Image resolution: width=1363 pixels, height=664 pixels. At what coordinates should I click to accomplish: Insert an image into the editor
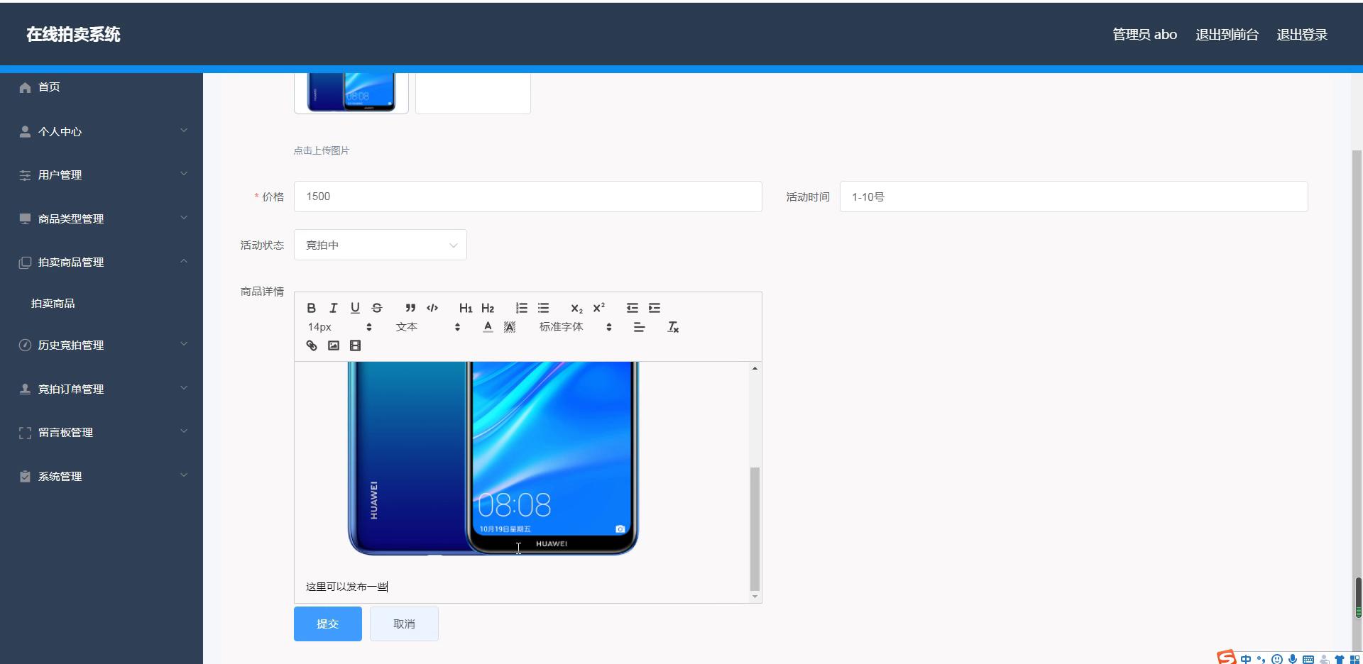(334, 345)
